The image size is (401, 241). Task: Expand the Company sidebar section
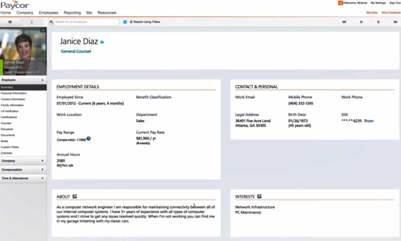[x=22, y=160]
